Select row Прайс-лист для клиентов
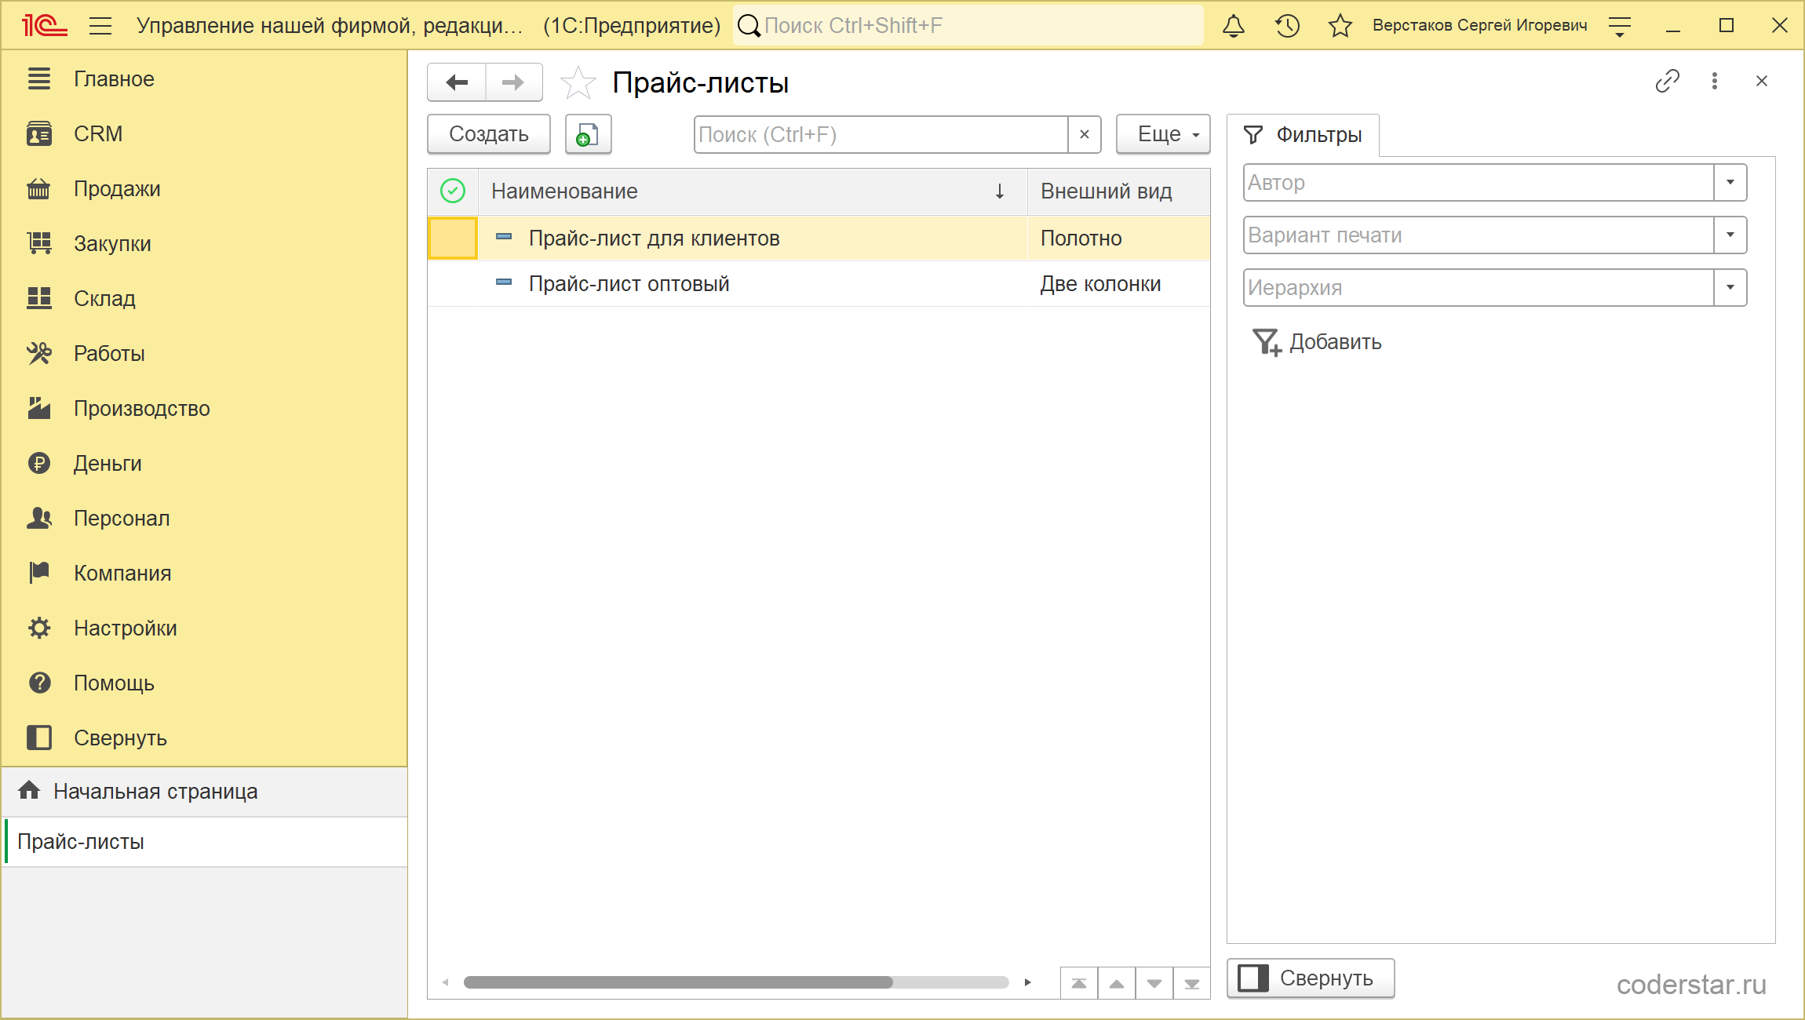This screenshot has height=1020, width=1805. coord(819,239)
